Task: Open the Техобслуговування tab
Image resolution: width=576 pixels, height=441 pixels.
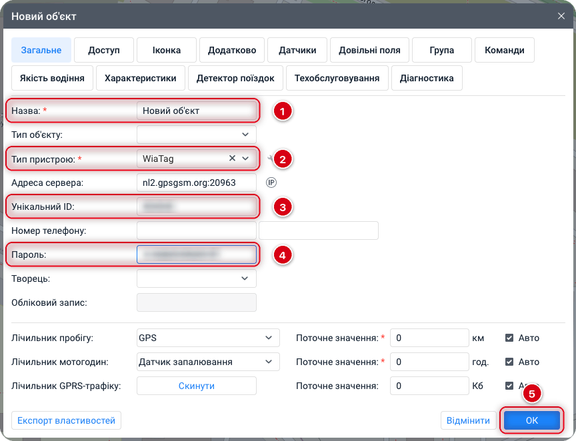Action: [x=337, y=78]
